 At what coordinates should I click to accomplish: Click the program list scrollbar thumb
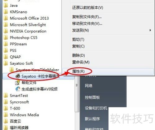[x=77, y=94]
